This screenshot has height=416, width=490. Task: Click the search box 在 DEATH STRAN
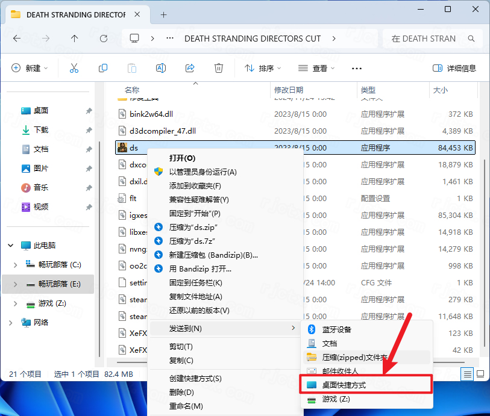pos(433,39)
